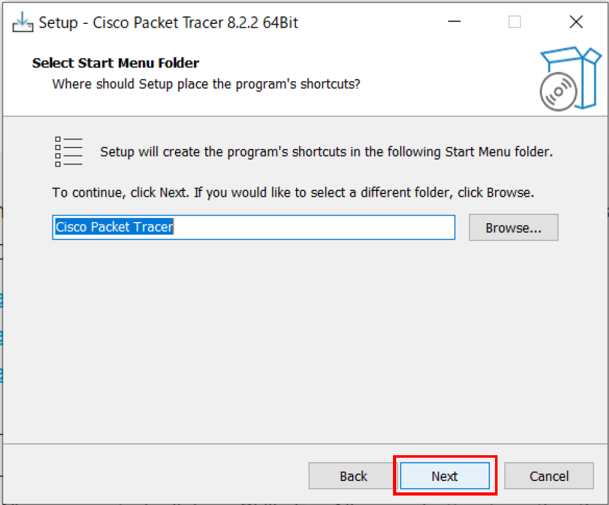Screen dimensions: 609x505
Task: Go Back to the previous setup step
Action: click(353, 476)
